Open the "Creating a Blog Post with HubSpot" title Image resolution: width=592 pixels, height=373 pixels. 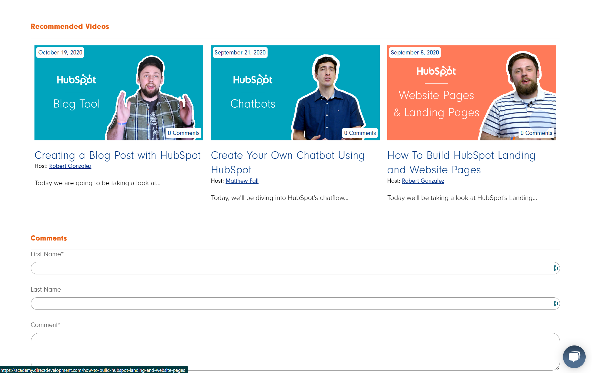point(118,155)
